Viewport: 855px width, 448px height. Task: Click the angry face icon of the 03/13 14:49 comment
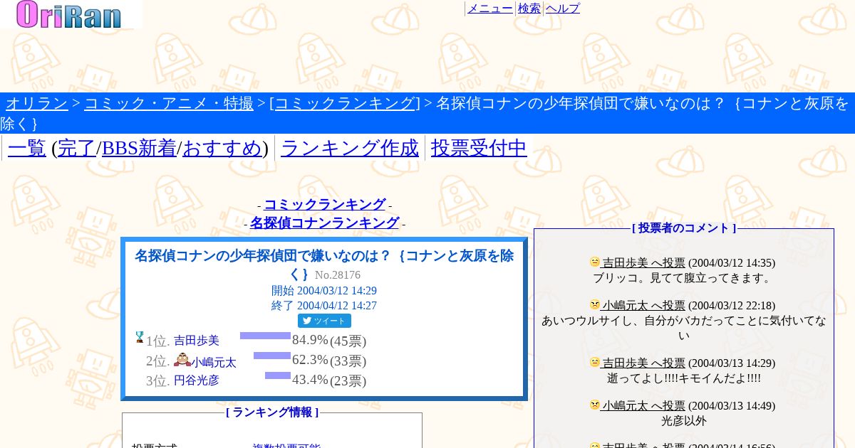pos(595,405)
